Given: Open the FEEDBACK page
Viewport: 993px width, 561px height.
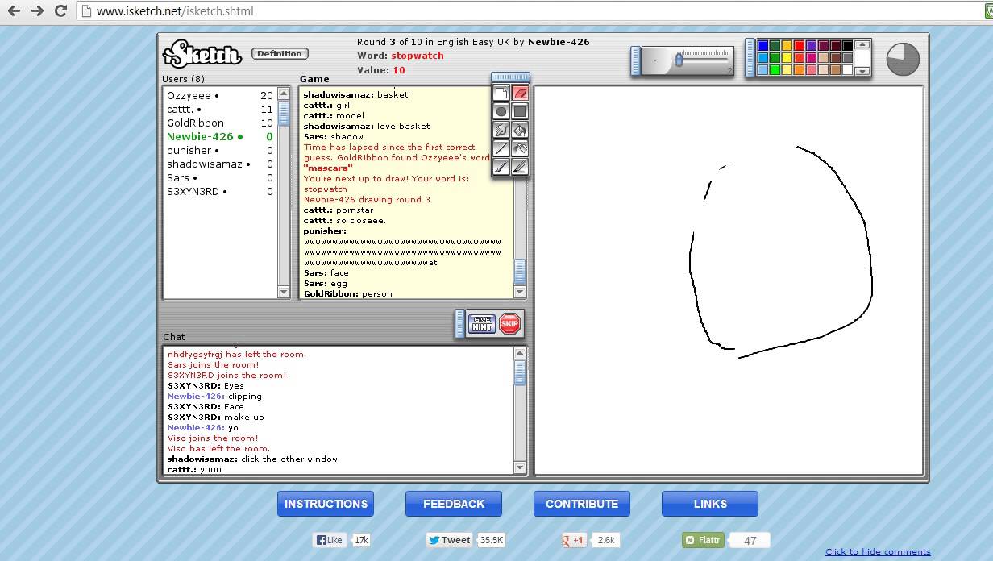Looking at the screenshot, I should 454,504.
